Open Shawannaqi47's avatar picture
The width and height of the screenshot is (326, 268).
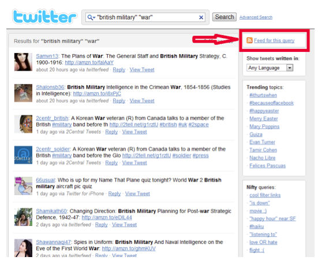pos(23,248)
